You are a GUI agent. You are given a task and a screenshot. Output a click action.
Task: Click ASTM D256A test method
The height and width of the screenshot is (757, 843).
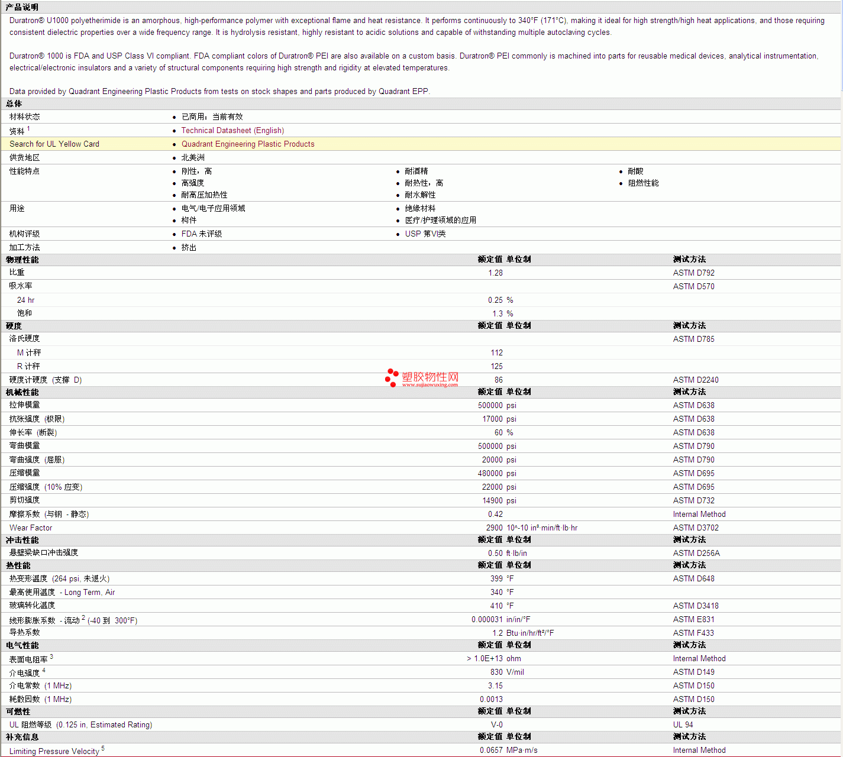[696, 554]
